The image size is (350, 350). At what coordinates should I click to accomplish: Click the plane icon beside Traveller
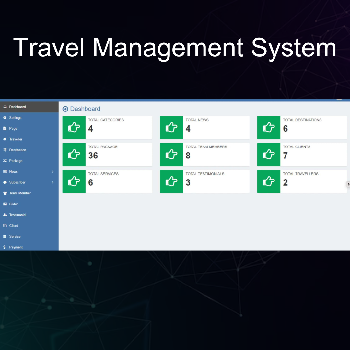tap(5, 139)
